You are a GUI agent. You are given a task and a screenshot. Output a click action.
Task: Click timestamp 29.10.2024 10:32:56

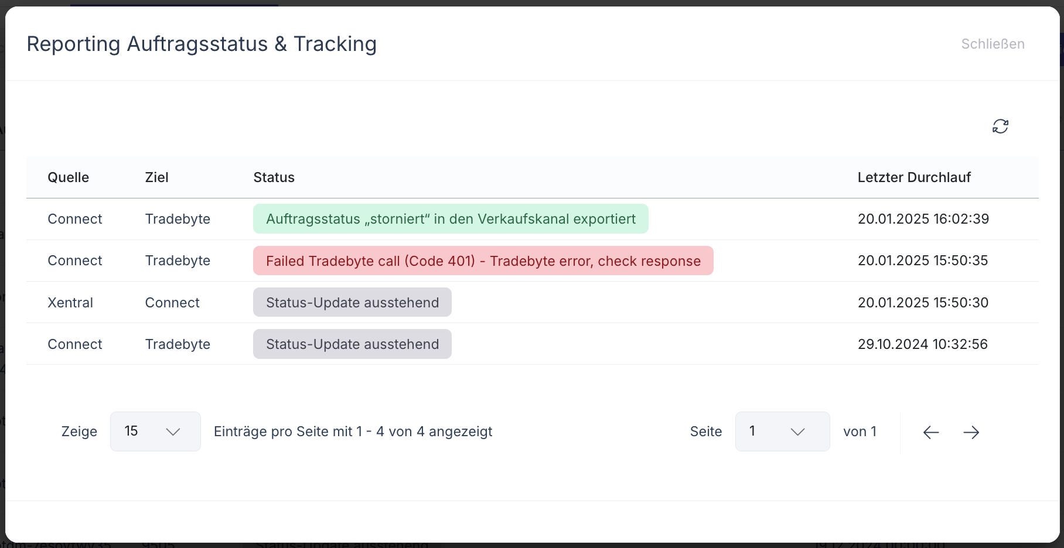click(x=923, y=344)
